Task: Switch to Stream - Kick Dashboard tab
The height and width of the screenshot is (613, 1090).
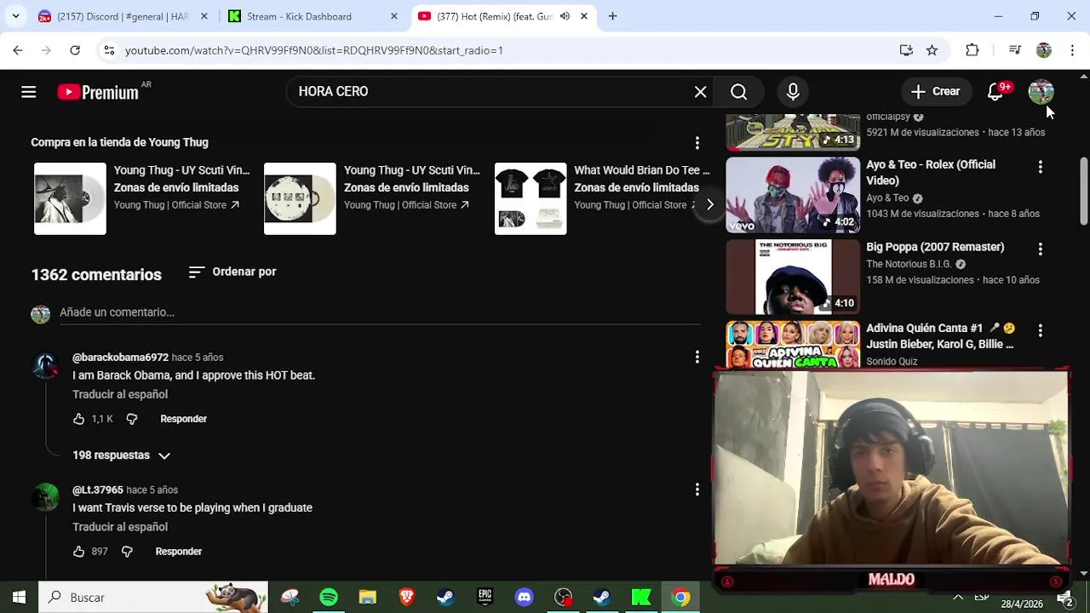Action: pyautogui.click(x=299, y=16)
